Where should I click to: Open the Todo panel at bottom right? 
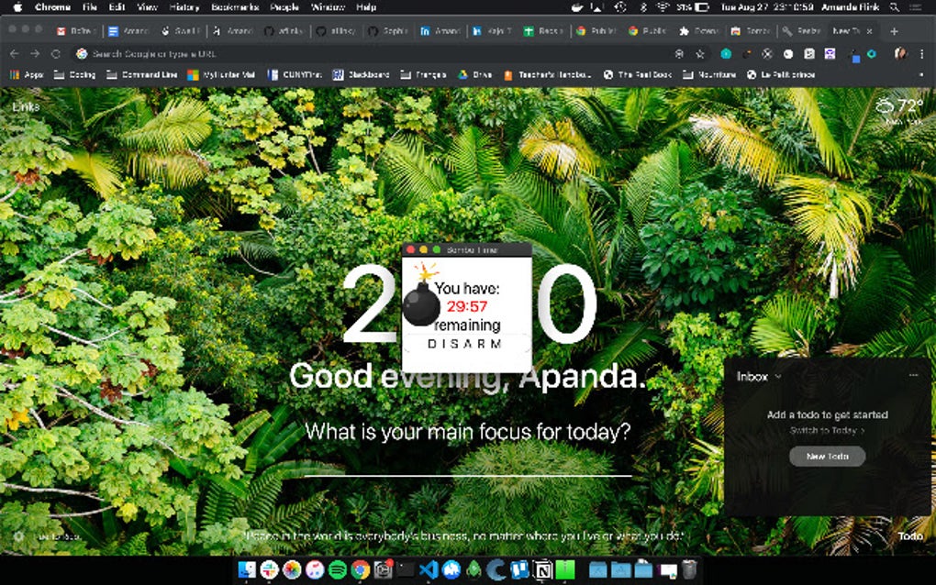pyautogui.click(x=909, y=536)
